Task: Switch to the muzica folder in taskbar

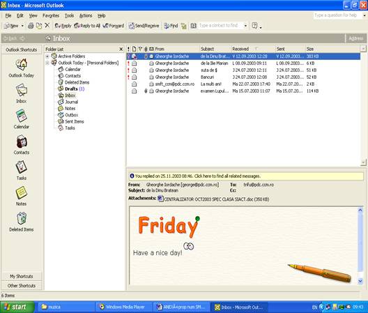Action: (66, 307)
